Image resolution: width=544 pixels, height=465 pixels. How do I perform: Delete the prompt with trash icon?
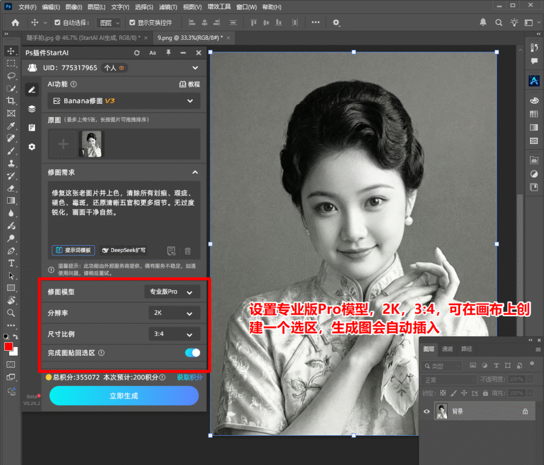click(188, 251)
